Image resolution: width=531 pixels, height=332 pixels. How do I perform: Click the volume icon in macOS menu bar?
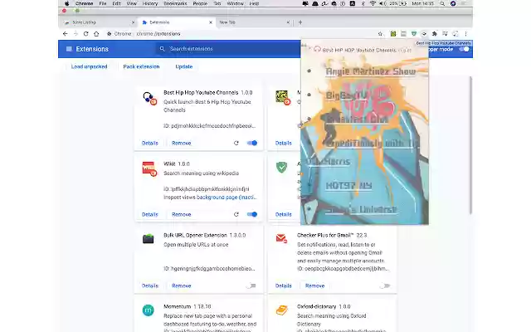pyautogui.click(x=382, y=3)
